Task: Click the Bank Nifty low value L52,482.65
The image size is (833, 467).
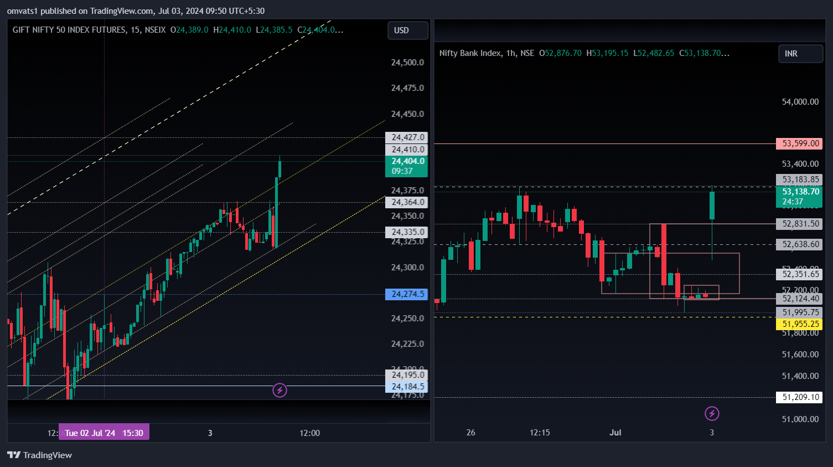Action: pyautogui.click(x=654, y=53)
